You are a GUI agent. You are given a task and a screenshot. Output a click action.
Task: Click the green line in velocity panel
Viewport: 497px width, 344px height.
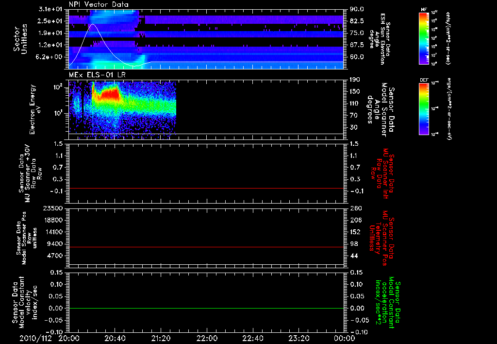[206, 308]
